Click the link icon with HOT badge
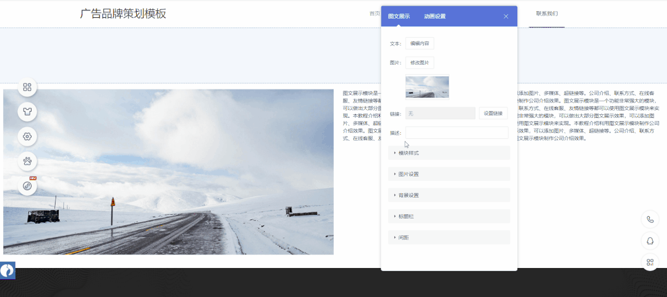The height and width of the screenshot is (297, 667). tap(27, 186)
